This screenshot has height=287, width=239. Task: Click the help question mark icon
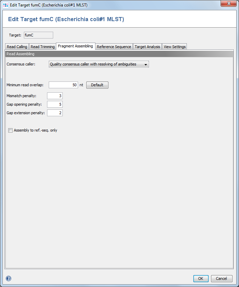click(9, 278)
